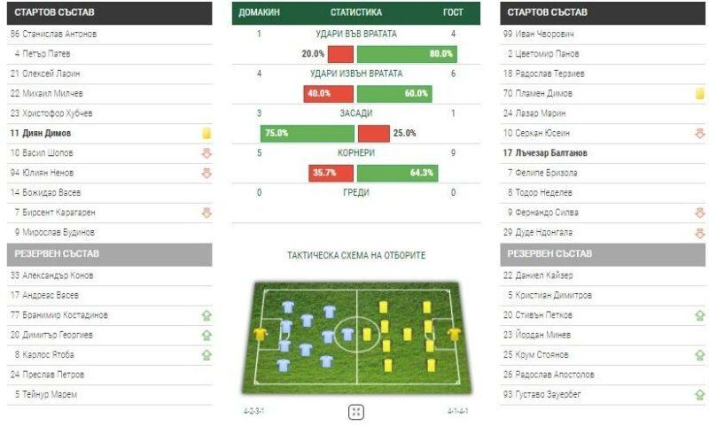Click the substitution-out arrow beside Дуде Ндонгала
The width and height of the screenshot is (709, 426).
tap(700, 233)
